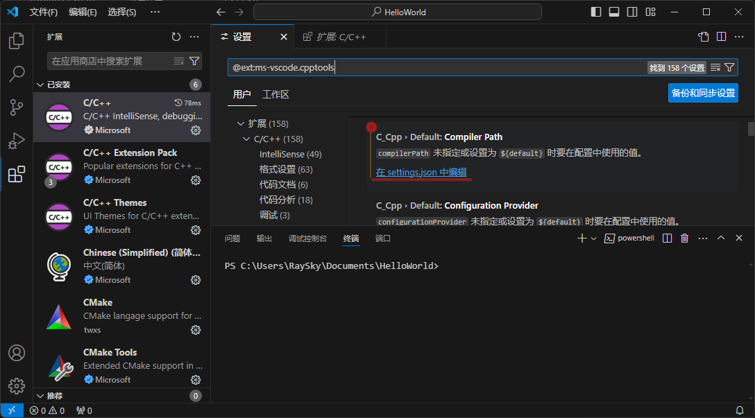Screen dimensions: 755x418
Task: Click Backup and Sync Settings button
Action: click(x=703, y=94)
